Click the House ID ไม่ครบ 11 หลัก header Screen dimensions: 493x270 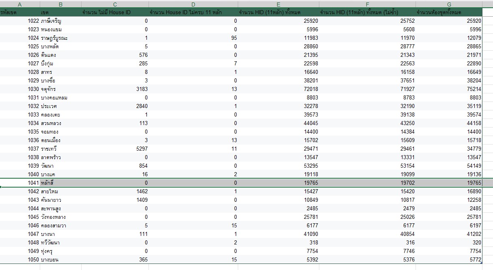click(193, 12)
